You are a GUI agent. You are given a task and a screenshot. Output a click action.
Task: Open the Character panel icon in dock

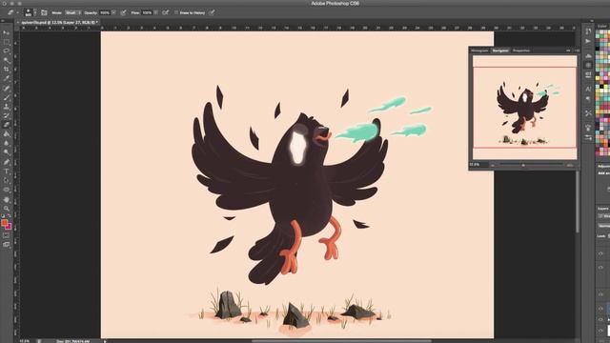point(588,89)
